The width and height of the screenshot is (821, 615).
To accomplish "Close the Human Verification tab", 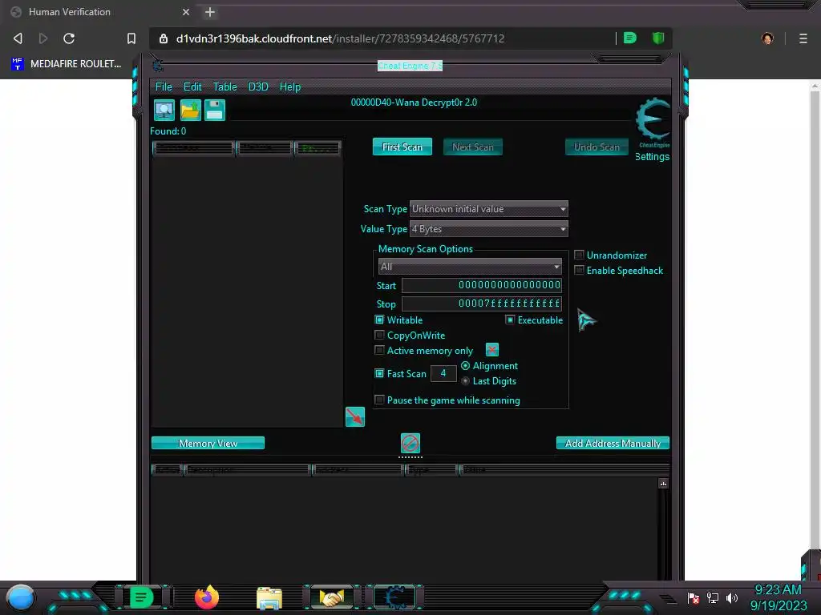I will [x=186, y=12].
